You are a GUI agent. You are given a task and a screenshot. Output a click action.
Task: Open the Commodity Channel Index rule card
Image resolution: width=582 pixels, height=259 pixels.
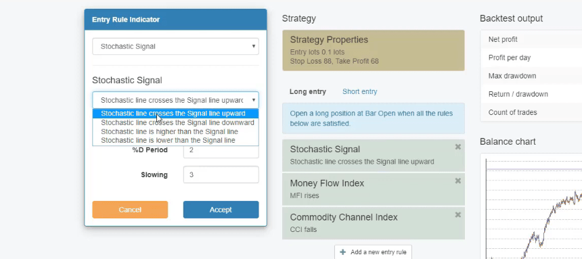pos(374,223)
